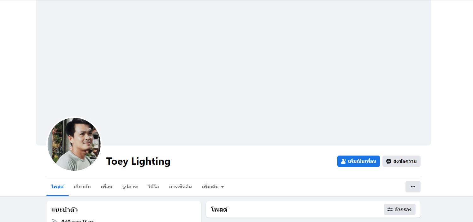
Task: Open the three-dots profile options menu
Action: pos(413,187)
